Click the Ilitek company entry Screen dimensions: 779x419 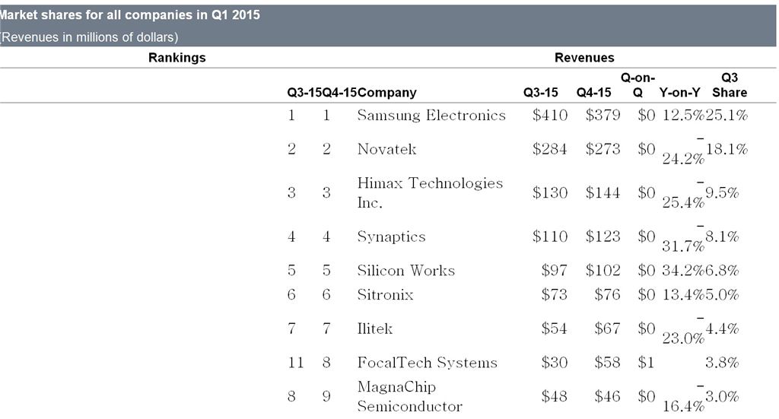[375, 329]
